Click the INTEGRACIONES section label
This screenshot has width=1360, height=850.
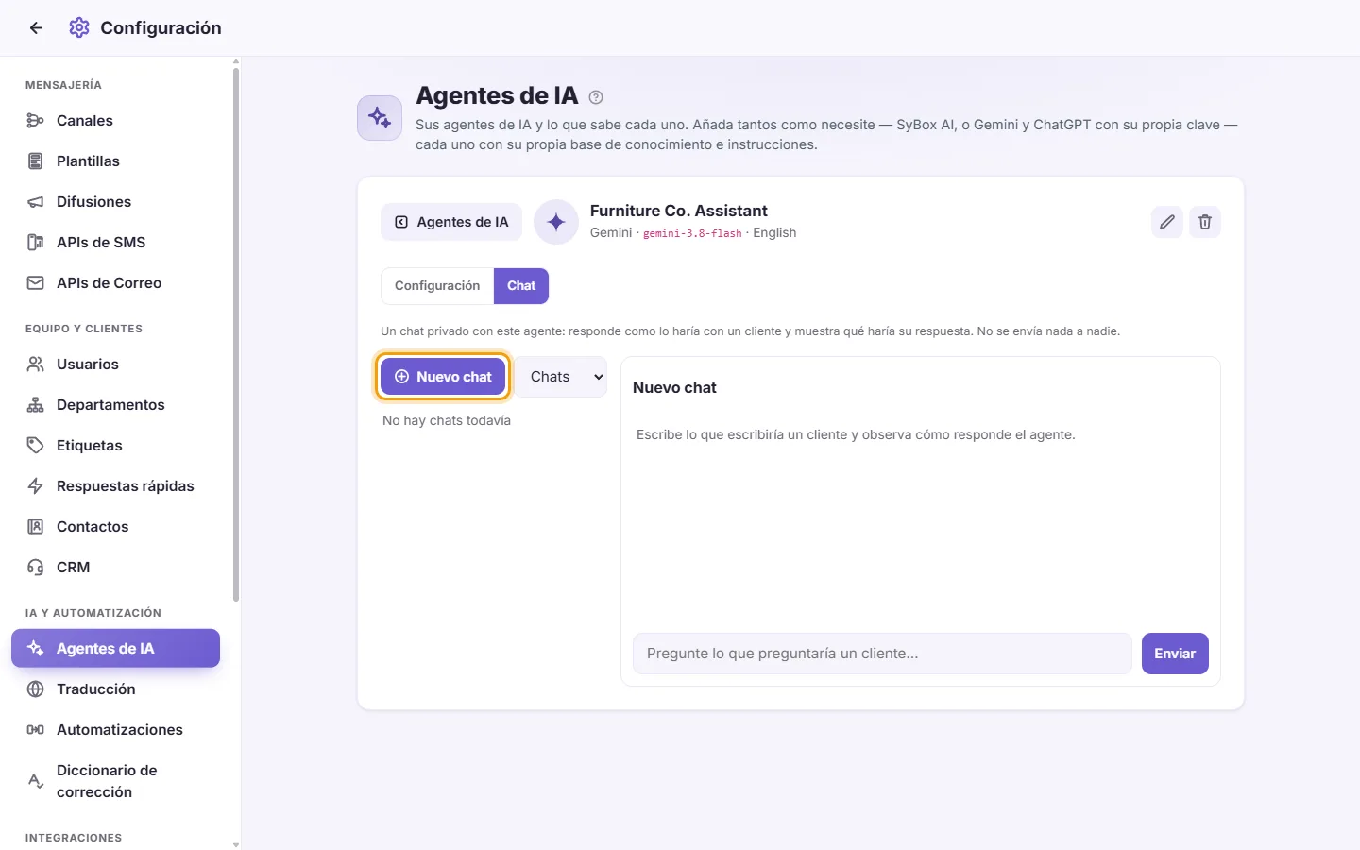(74, 838)
